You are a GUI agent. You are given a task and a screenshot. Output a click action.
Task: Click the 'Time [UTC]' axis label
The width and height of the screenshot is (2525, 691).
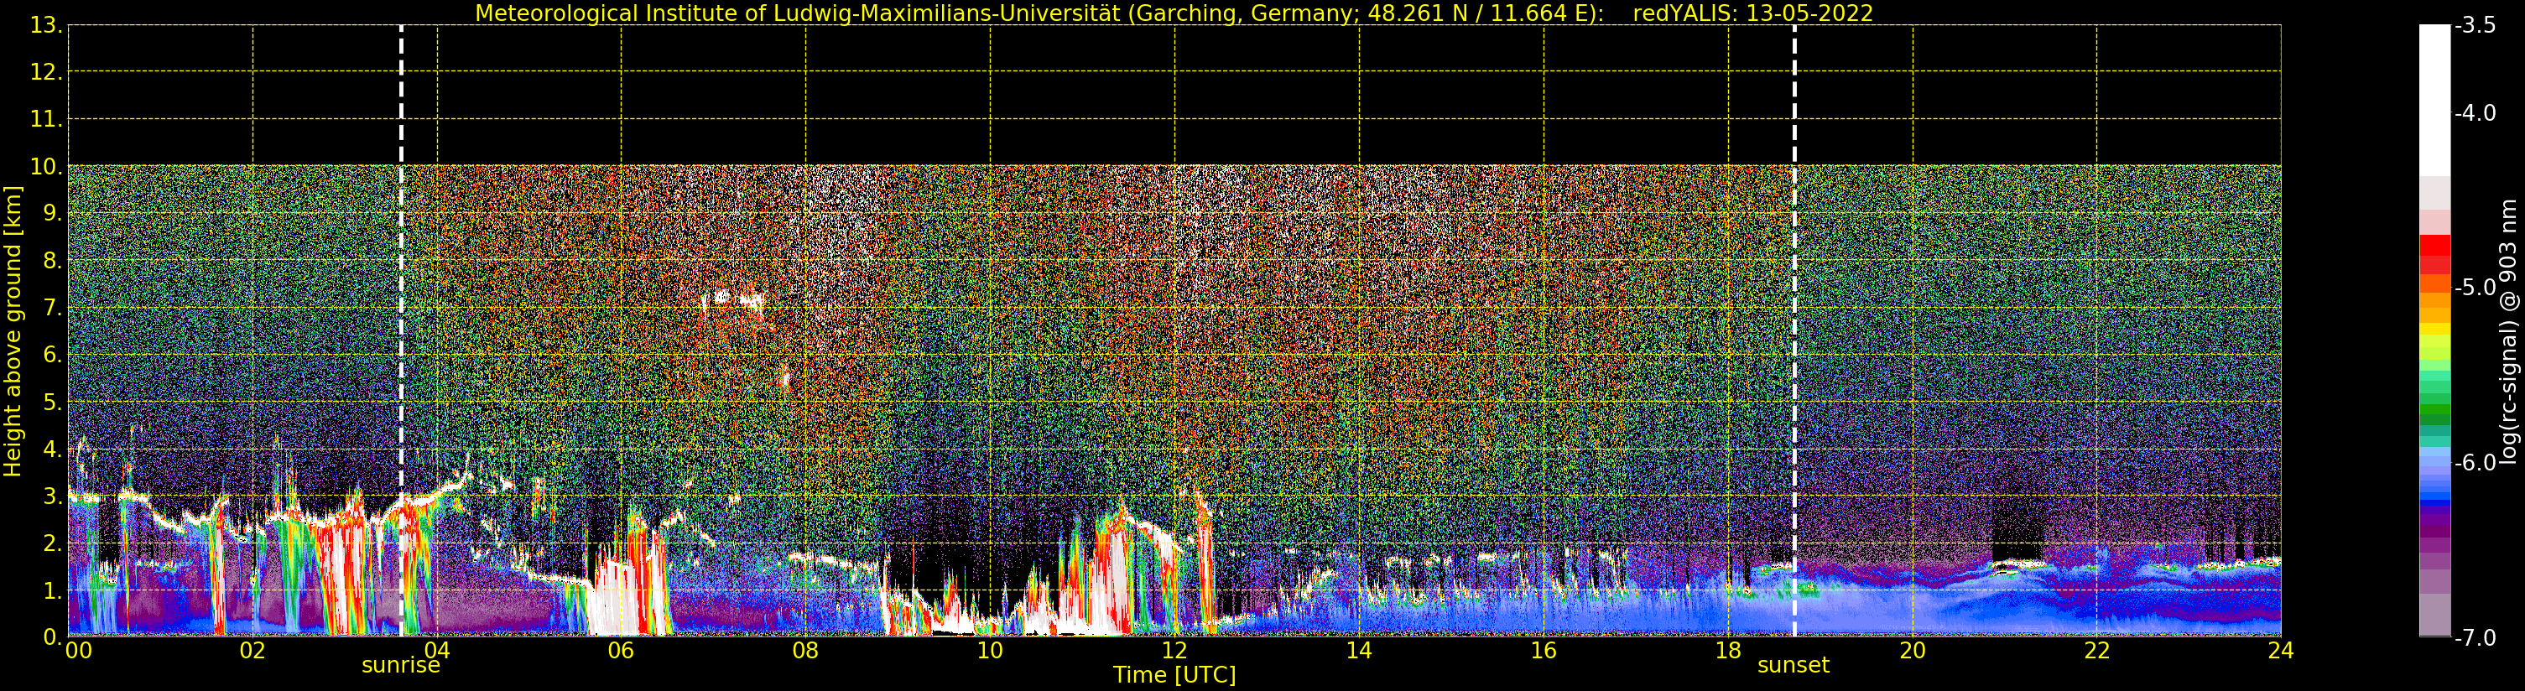pos(1174,674)
